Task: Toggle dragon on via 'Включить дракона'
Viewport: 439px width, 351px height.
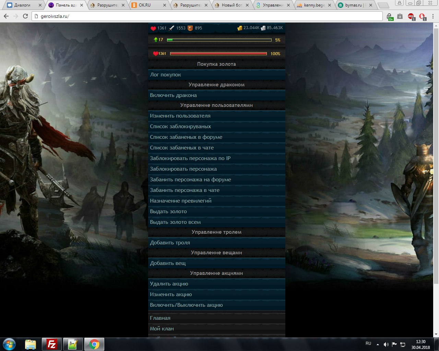Action: coord(173,95)
